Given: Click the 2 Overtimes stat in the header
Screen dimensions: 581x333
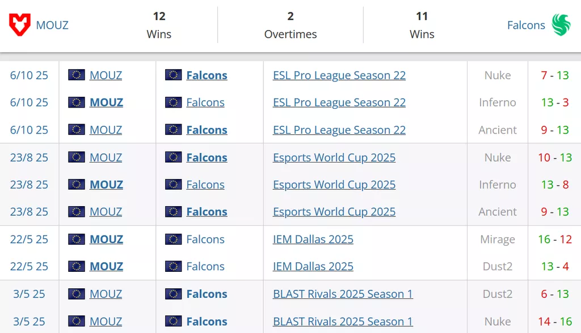Looking at the screenshot, I should (290, 25).
